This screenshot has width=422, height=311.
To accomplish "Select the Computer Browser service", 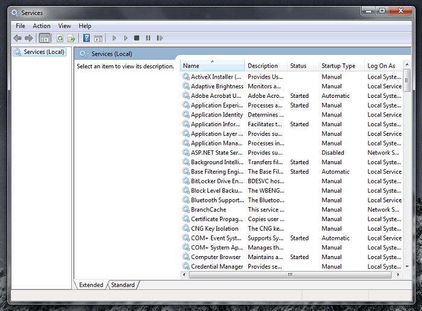I will coord(215,257).
